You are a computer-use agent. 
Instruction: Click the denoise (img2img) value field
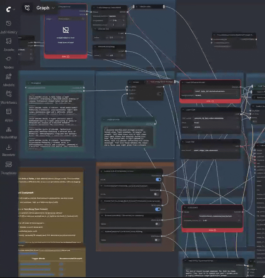coord(115,55)
